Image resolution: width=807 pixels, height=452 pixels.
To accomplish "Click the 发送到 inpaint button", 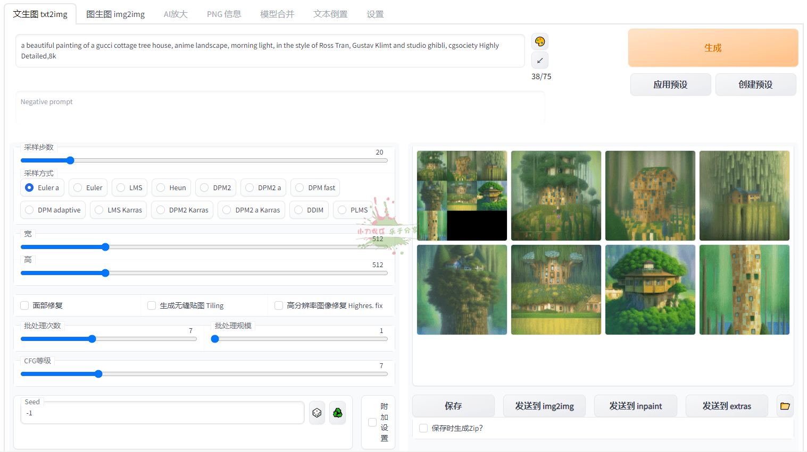I will click(635, 406).
